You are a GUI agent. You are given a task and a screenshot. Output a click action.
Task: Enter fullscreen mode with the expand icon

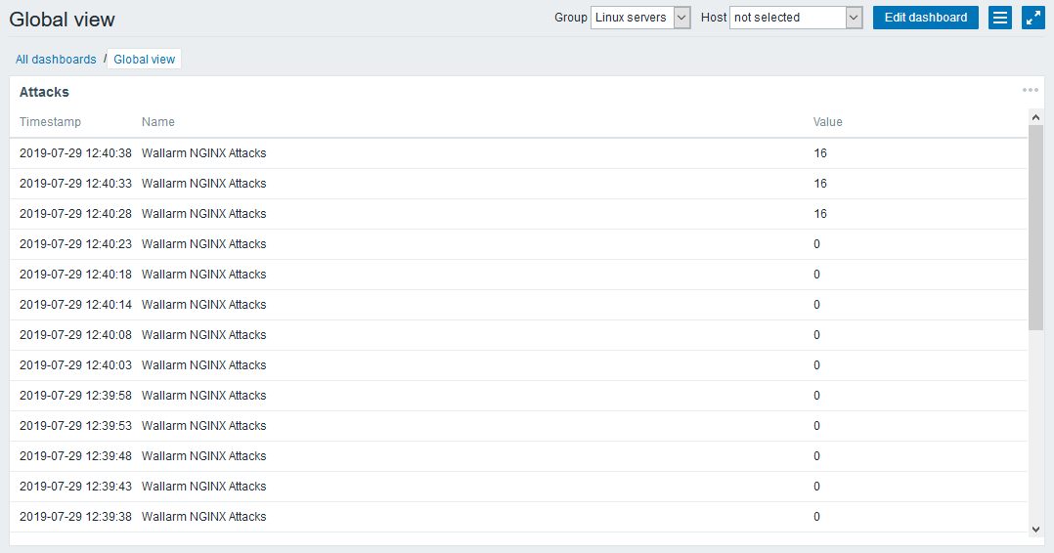point(1033,18)
